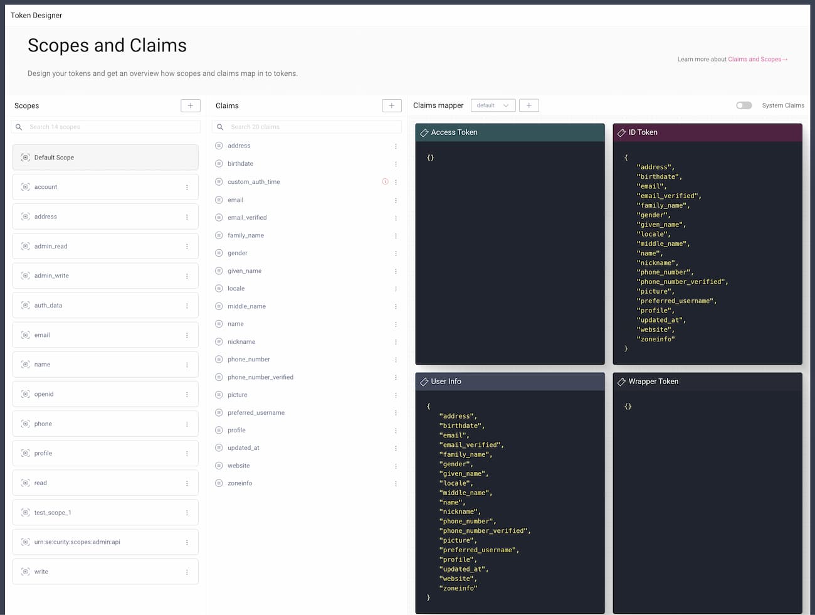Open options menu for zoneinfo claim
Viewport: 815px width, 615px height.
(x=396, y=484)
